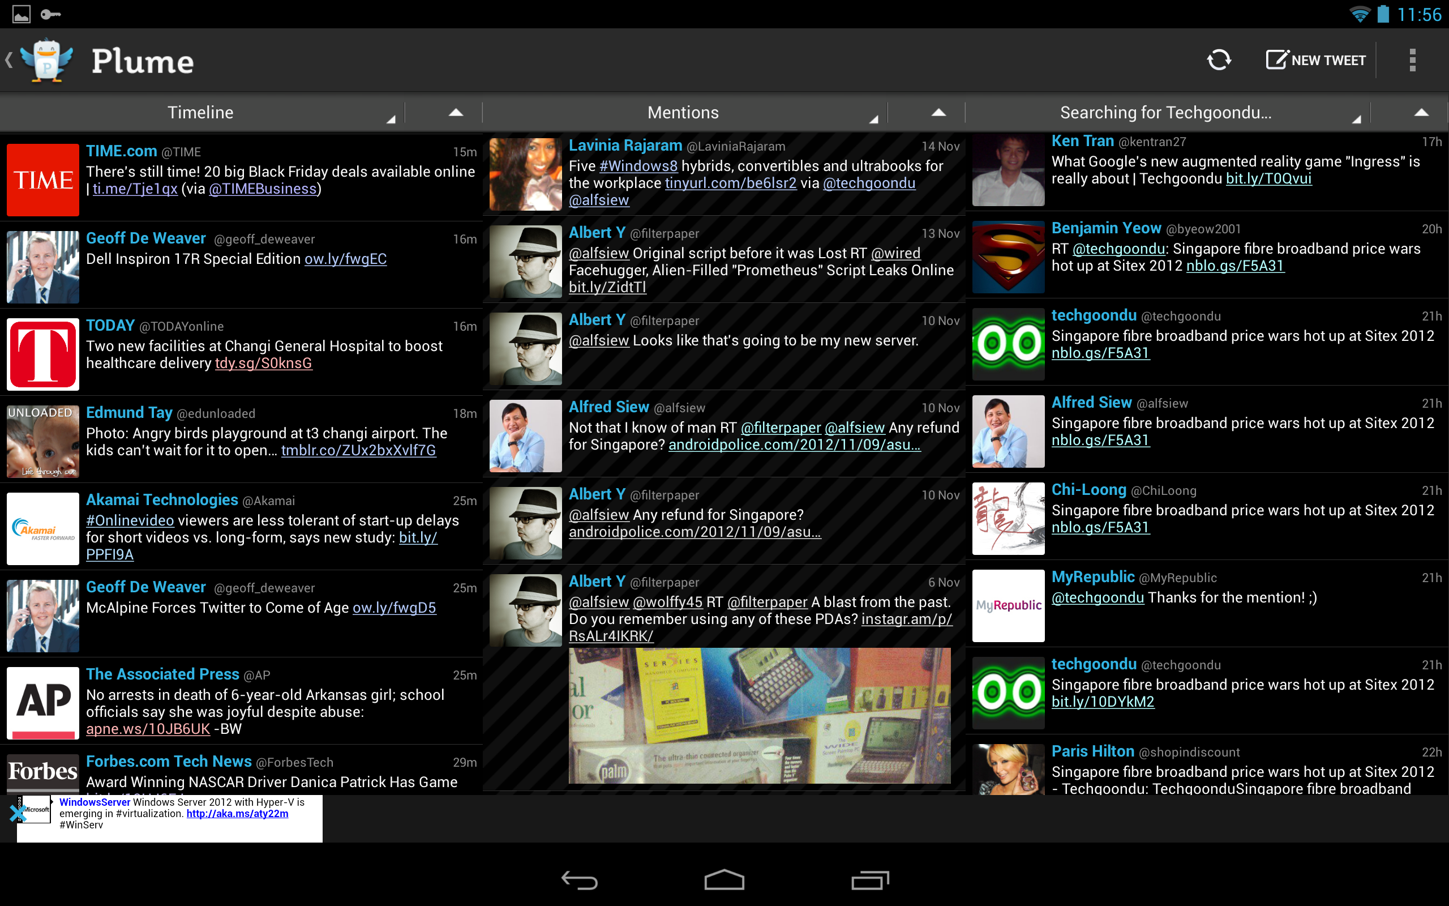Screen dimensions: 1449x906
Task: Refresh the timelines with the sync icon
Action: tap(1219, 60)
